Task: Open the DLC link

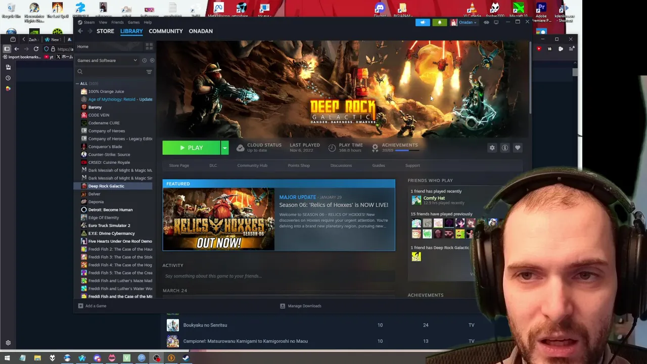Action: click(x=213, y=165)
